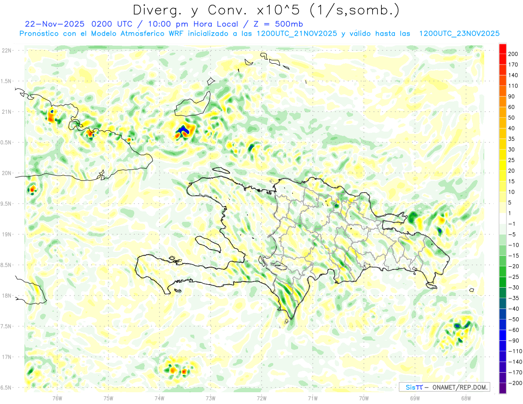523x404 pixels.
Task: Click the '71W' longitude label
Action: [312, 399]
